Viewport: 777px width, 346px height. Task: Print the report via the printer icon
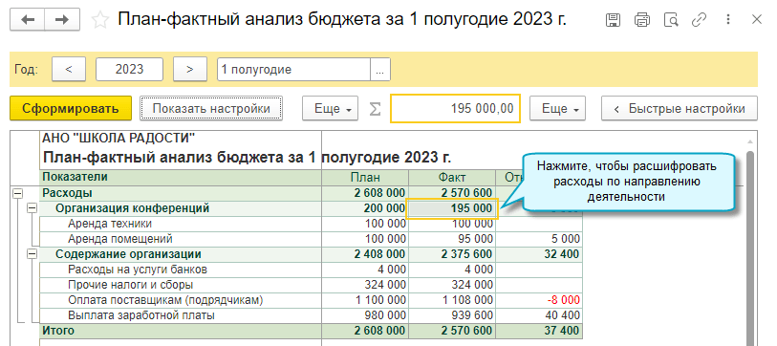pyautogui.click(x=641, y=20)
